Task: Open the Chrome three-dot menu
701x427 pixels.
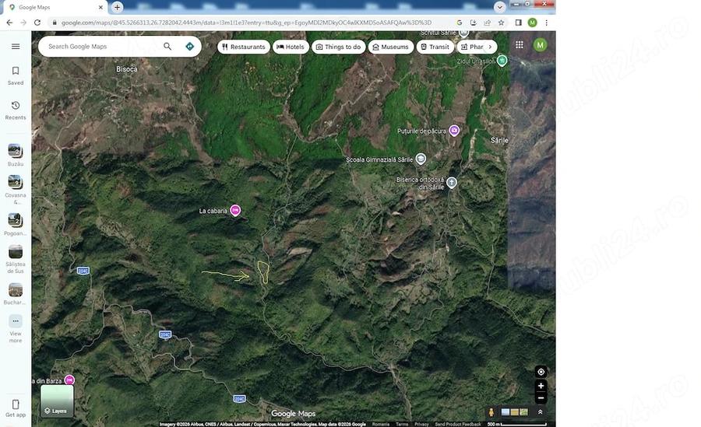Action: 546,23
